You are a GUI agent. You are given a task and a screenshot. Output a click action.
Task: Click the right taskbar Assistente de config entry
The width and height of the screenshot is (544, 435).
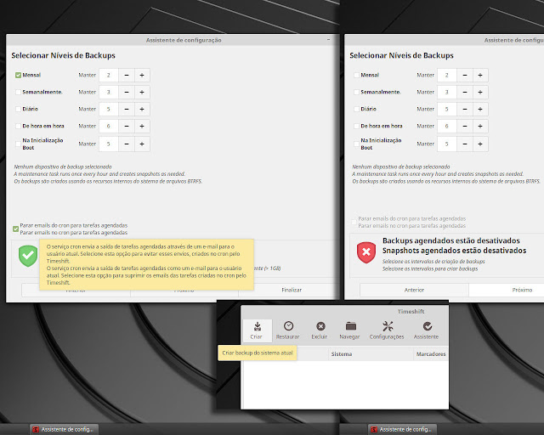click(x=402, y=429)
